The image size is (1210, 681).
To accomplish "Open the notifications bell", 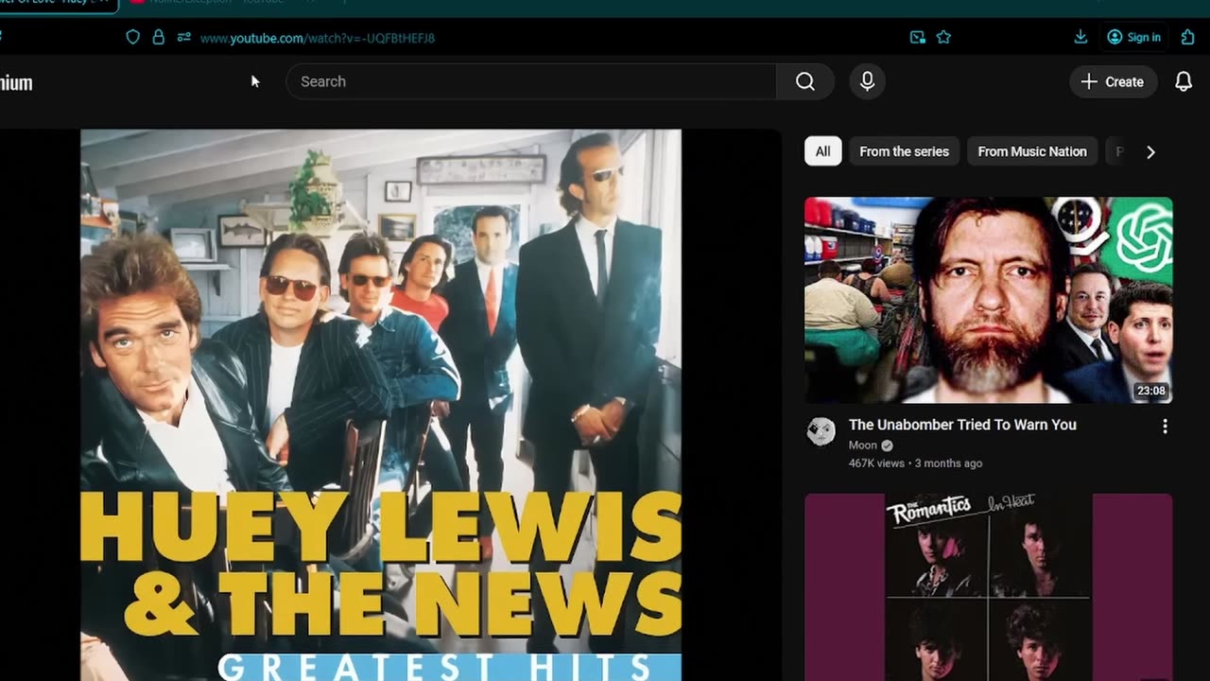I will tap(1184, 81).
